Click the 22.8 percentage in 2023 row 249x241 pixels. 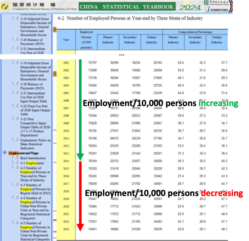pyautogui.click(x=181, y=229)
